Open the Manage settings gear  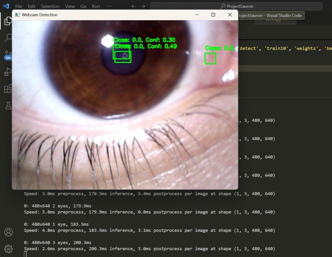tap(9, 249)
